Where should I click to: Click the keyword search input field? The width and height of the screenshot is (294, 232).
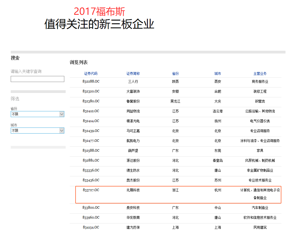[37, 79]
